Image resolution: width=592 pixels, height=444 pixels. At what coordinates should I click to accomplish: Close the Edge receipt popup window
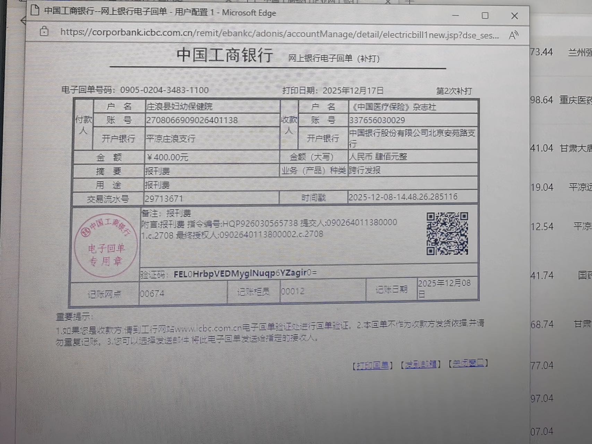[x=514, y=16]
